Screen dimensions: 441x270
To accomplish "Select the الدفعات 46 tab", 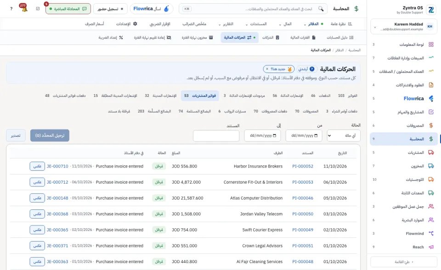I will (321, 96).
